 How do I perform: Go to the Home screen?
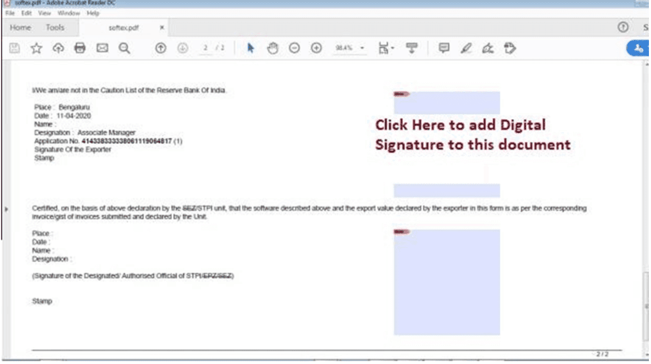tap(20, 27)
